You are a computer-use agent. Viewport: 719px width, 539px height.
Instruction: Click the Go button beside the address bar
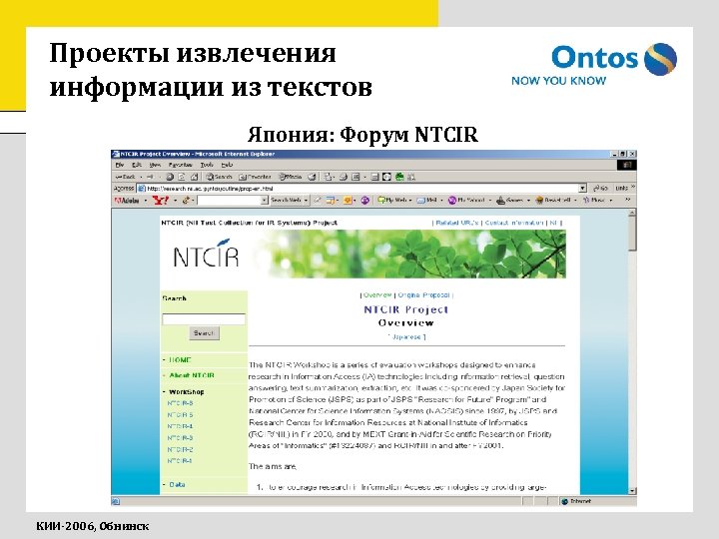[x=601, y=188]
